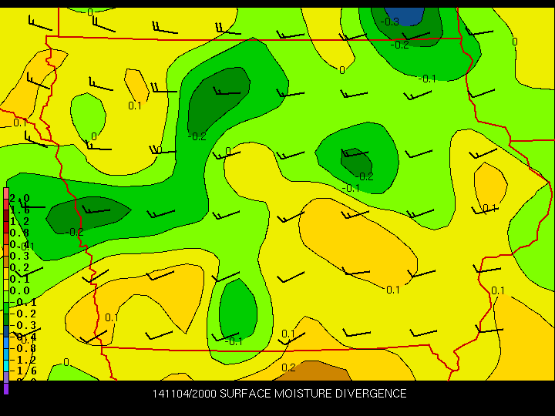Click the 0 contour label at top right edge
The height and width of the screenshot is (416, 555).
tap(515, 42)
